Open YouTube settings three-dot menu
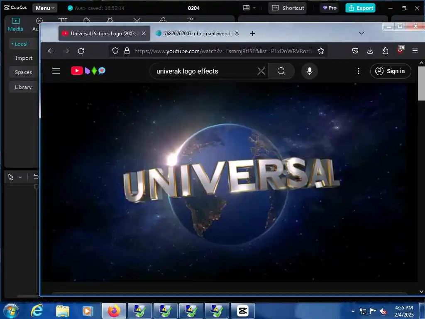The height and width of the screenshot is (319, 425). click(x=358, y=71)
